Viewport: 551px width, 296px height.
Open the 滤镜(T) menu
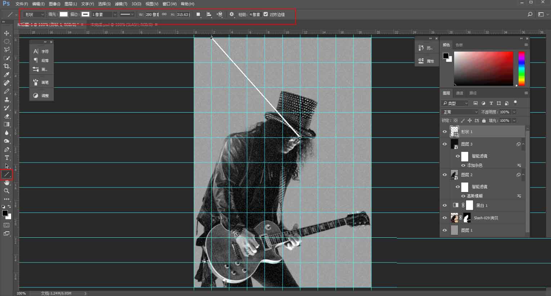pyautogui.click(x=121, y=4)
